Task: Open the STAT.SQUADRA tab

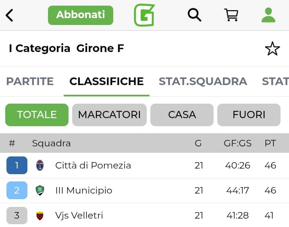Action: 203,81
